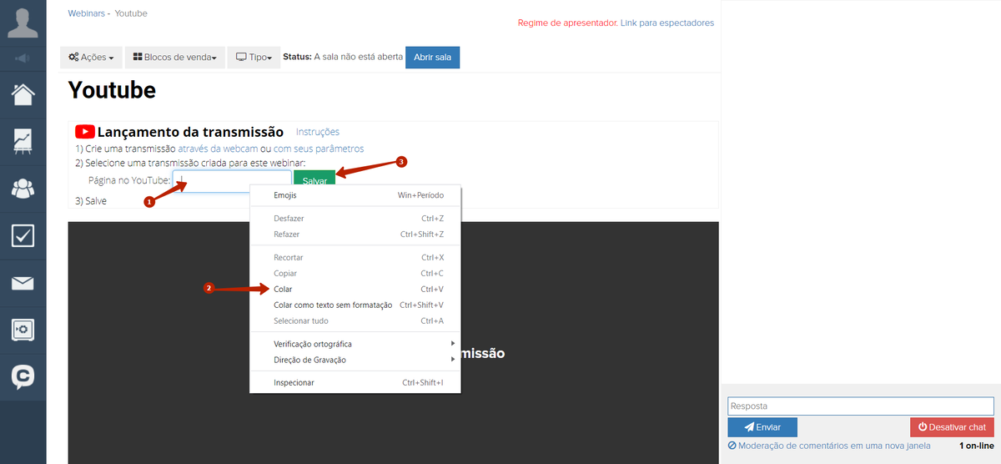Select Desfazer in the context menu
The image size is (1001, 464).
click(355, 219)
